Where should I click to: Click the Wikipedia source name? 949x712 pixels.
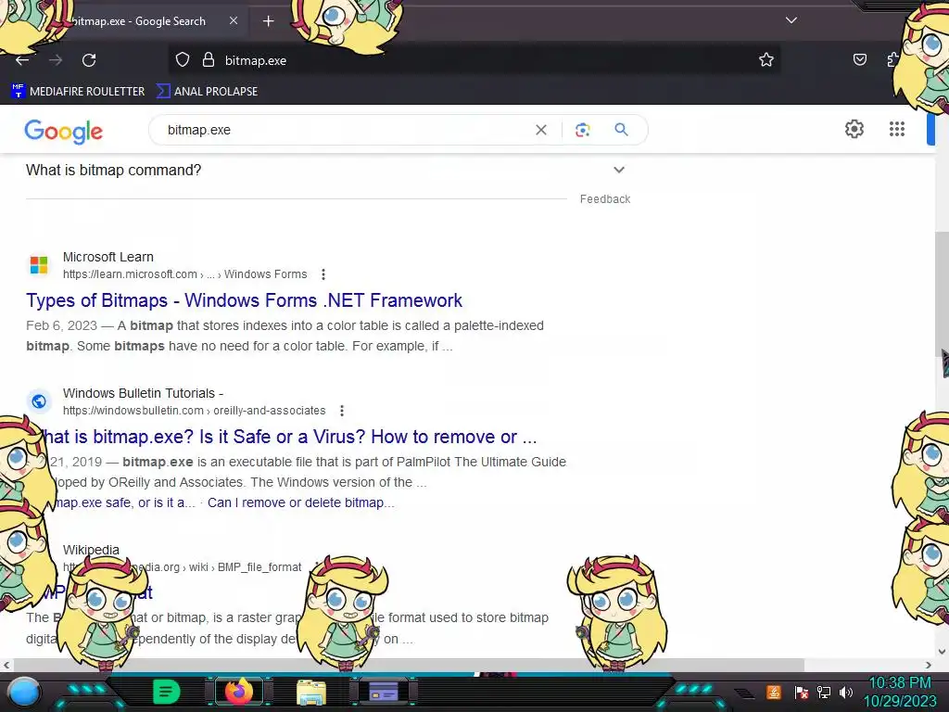point(91,550)
